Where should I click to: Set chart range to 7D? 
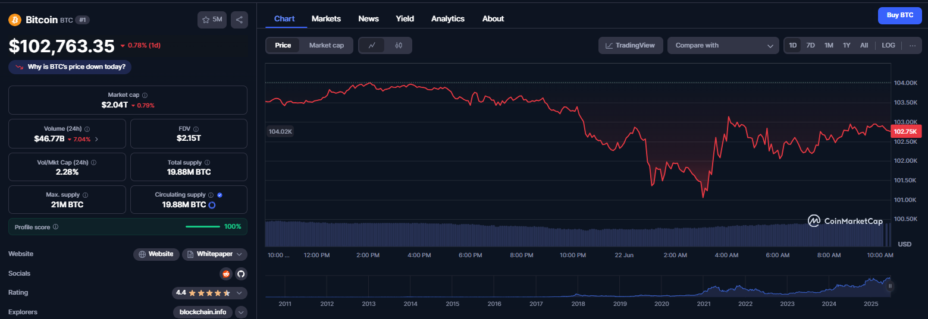point(810,45)
